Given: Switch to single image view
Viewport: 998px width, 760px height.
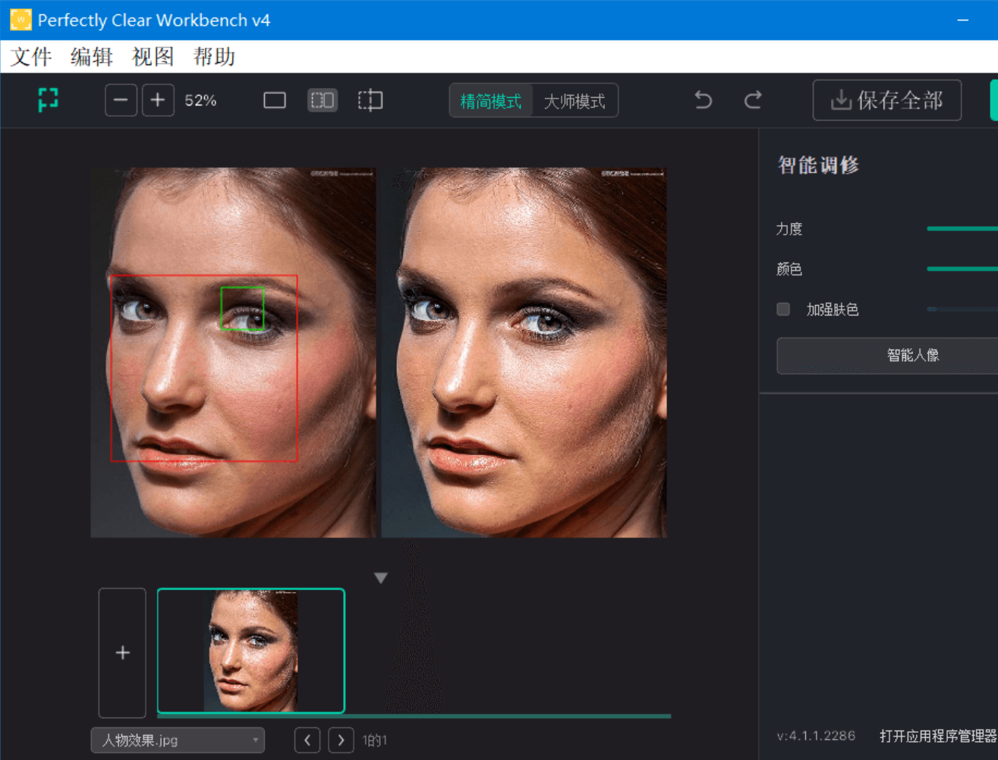Looking at the screenshot, I should (x=275, y=100).
